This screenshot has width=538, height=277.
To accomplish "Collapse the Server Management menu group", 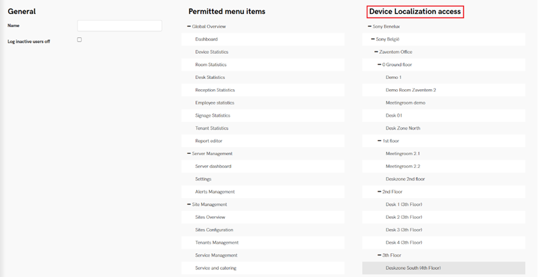I will (189, 154).
